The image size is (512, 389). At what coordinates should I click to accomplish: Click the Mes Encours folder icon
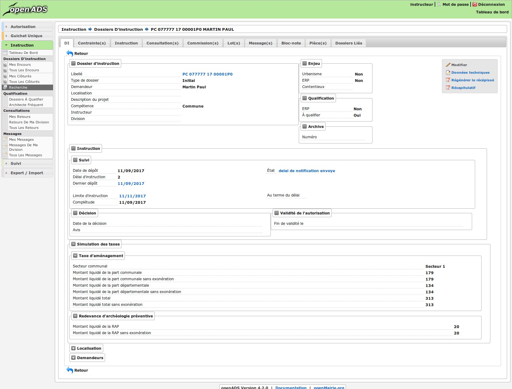[x=5, y=65]
